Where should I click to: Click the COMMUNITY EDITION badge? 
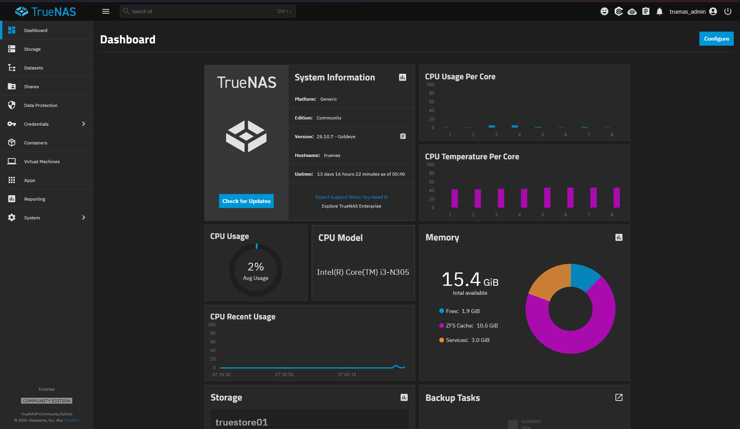coord(46,401)
